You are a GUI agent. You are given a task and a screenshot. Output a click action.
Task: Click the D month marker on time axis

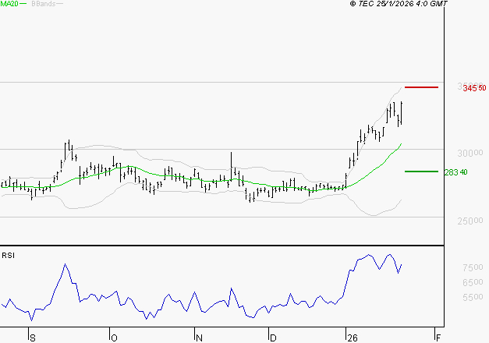[x=273, y=338]
